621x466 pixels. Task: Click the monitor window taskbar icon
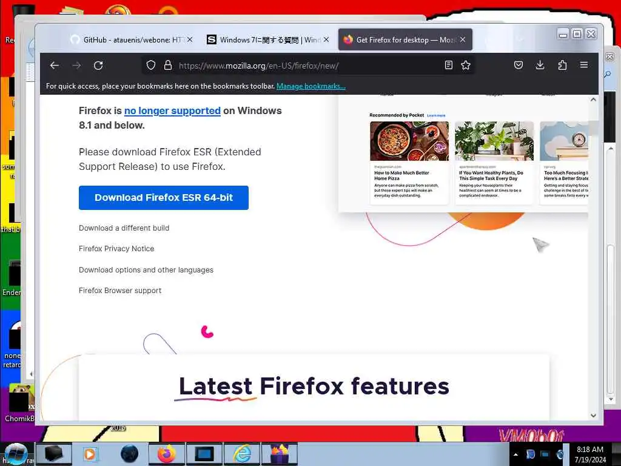pos(204,454)
